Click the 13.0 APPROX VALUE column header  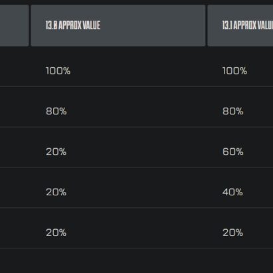point(118,25)
